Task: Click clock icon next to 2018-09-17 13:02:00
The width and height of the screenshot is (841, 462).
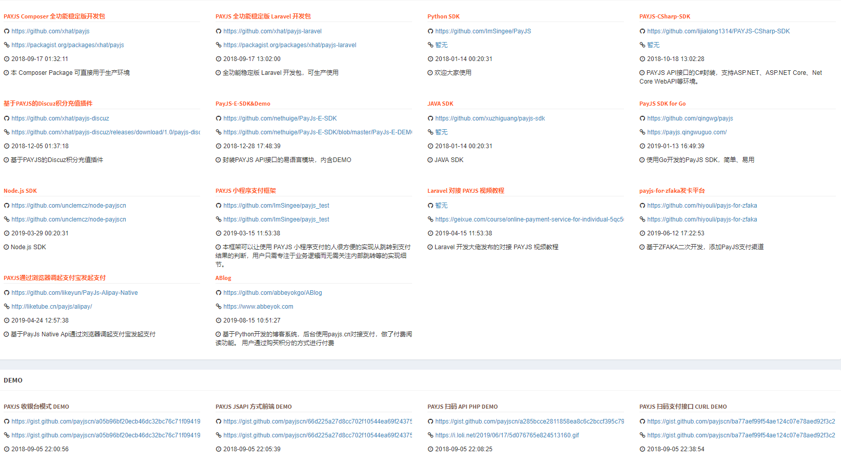Action: [x=219, y=59]
